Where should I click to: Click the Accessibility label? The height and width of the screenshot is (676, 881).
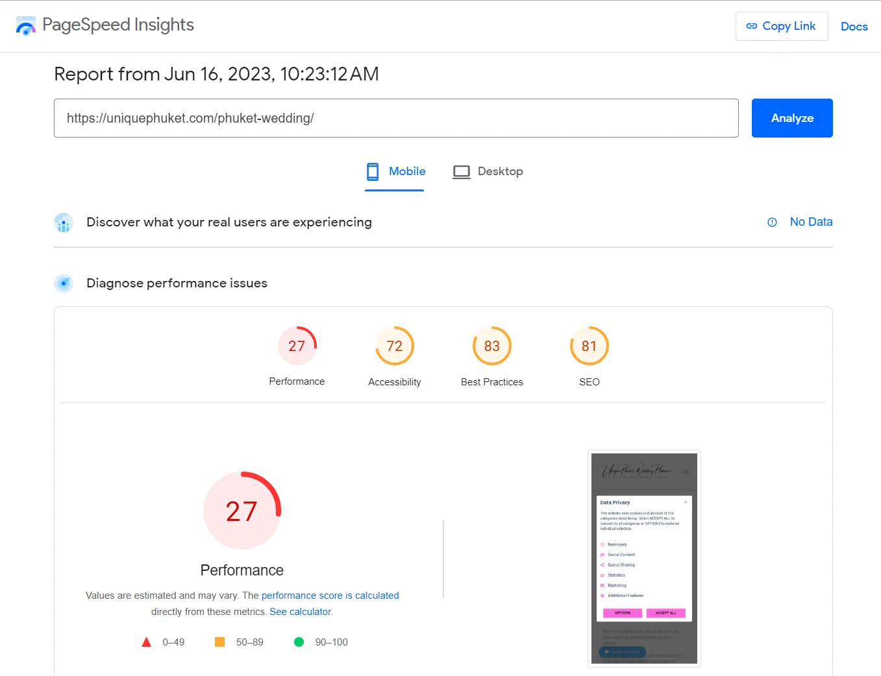click(x=395, y=382)
